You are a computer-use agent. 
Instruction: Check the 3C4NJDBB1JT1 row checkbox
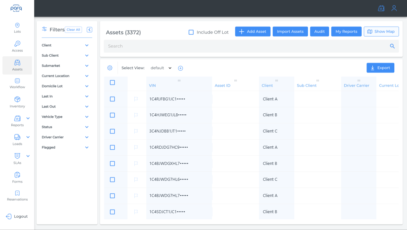tap(112, 131)
